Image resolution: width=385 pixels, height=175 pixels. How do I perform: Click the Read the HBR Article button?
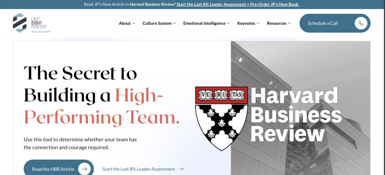[53, 169]
